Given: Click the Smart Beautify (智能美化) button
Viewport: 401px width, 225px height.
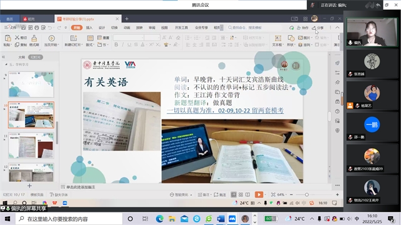Looking at the screenshot, I should 181,194.
